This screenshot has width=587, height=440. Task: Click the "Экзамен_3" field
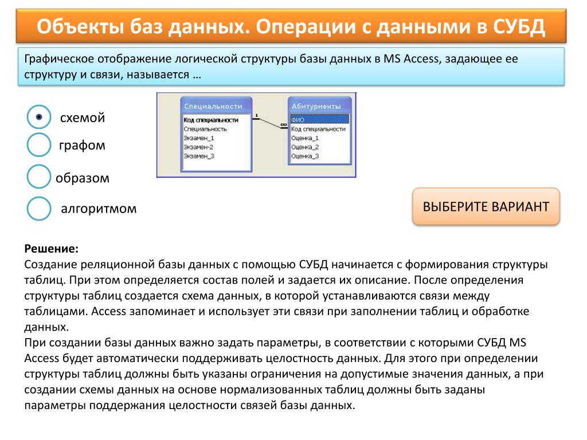[x=199, y=156]
